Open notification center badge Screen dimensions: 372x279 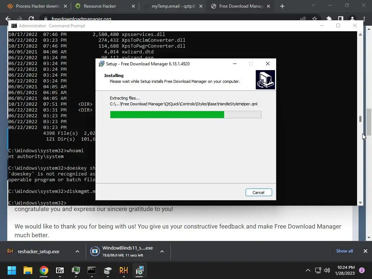362,270
